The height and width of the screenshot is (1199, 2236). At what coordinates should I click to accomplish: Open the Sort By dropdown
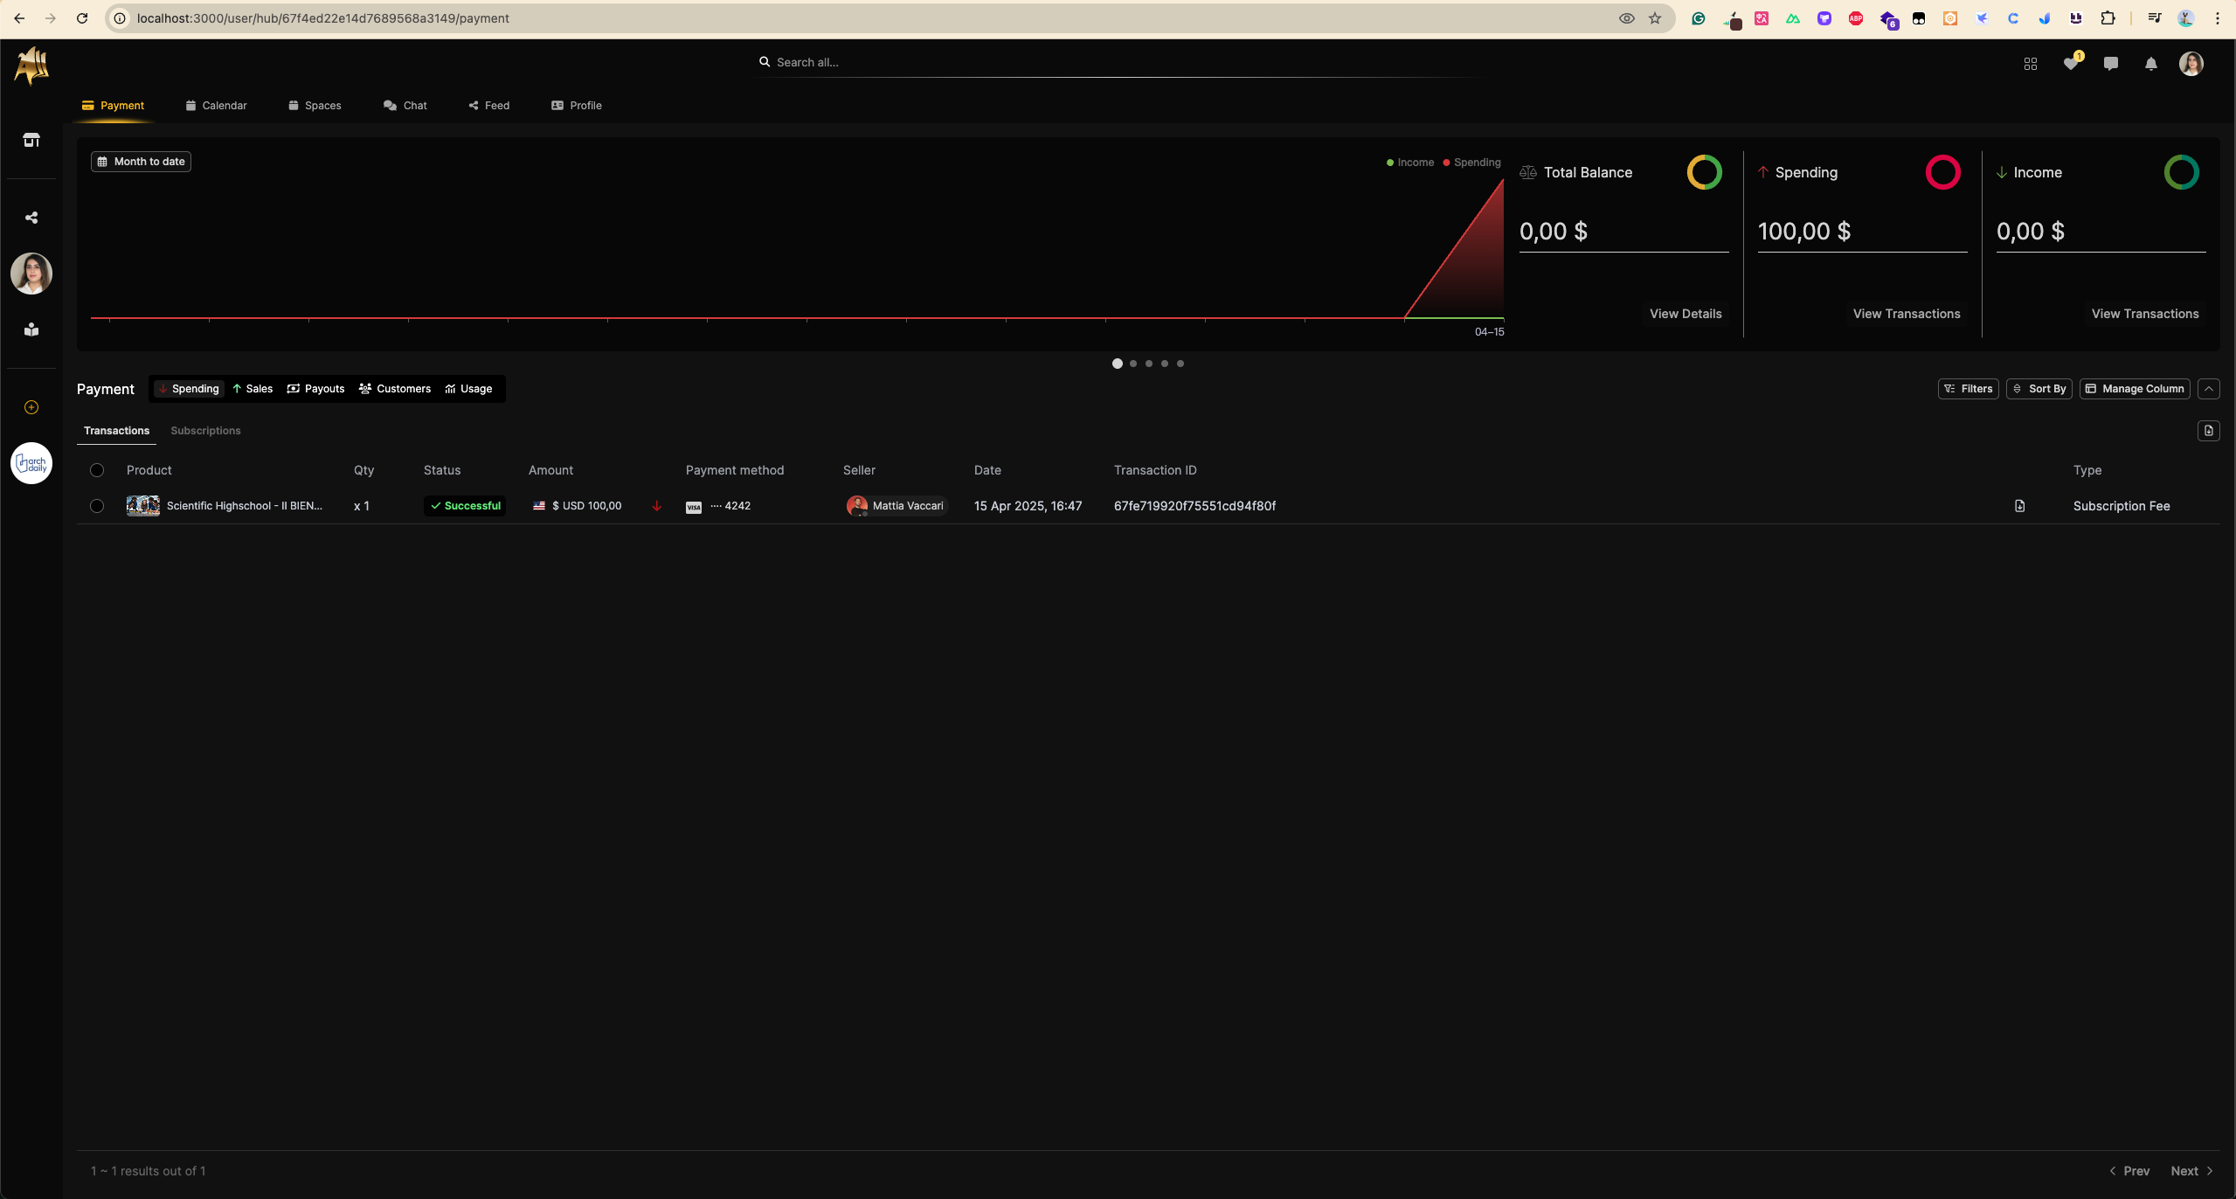pyautogui.click(x=2039, y=389)
